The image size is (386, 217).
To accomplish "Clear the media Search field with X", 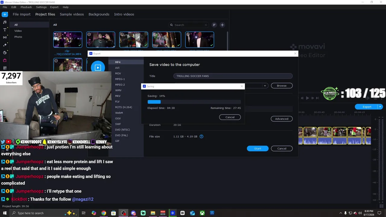I will click(x=206, y=25).
